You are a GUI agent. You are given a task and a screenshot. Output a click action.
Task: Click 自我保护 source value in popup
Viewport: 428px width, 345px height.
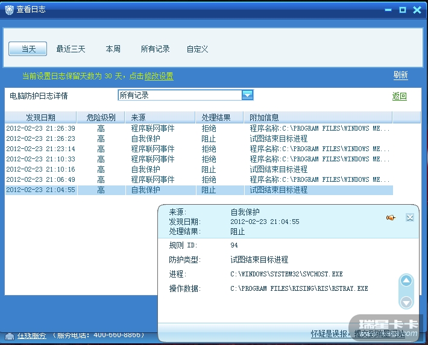coord(245,212)
